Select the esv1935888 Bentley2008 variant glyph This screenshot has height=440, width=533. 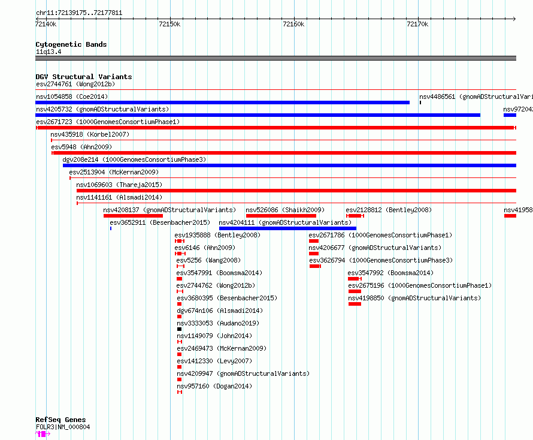tap(180, 241)
